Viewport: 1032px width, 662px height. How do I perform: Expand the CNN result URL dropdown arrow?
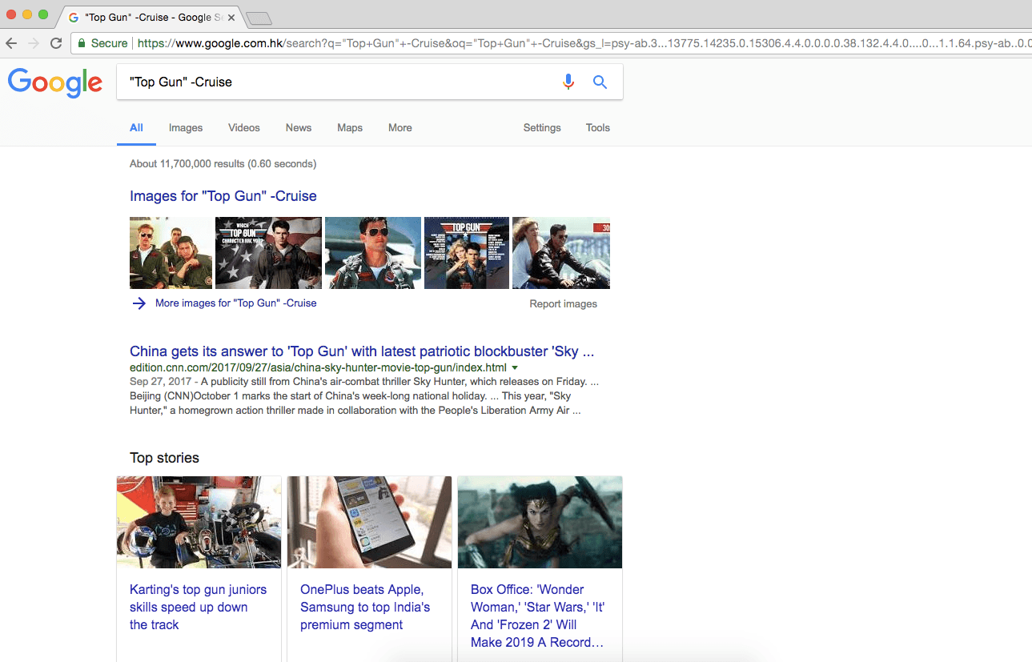tap(515, 367)
